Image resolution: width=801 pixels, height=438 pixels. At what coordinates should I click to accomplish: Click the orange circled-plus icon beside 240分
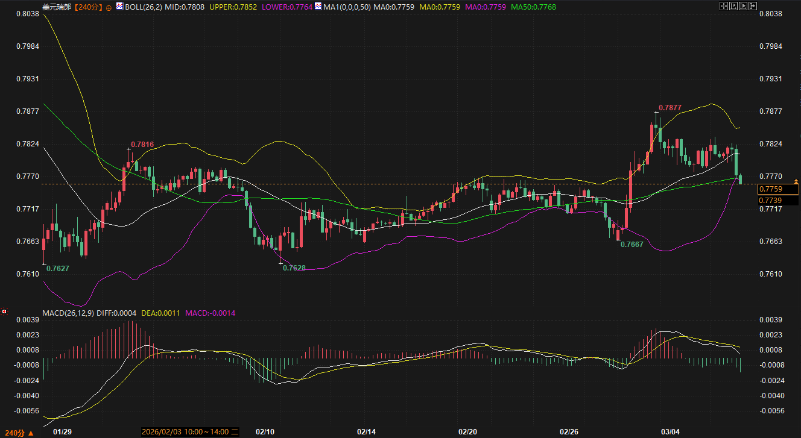109,7
